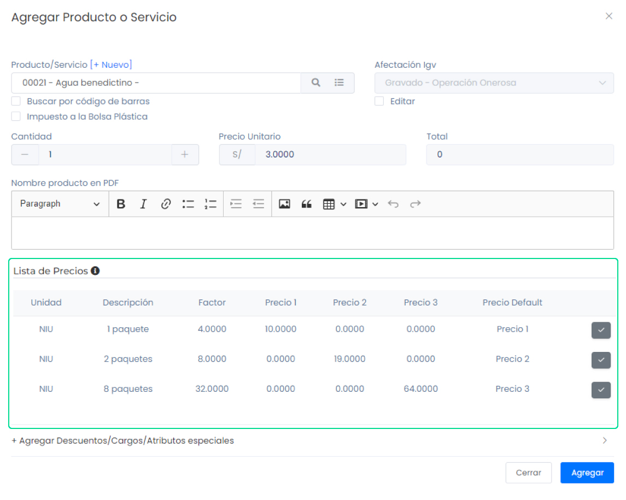
Task: Open the insert table dropdown
Action: coord(334,204)
